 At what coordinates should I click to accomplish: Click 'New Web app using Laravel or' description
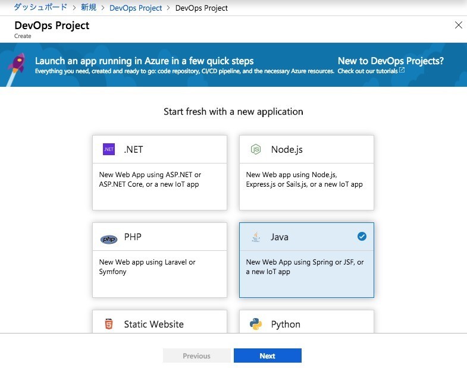pyautogui.click(x=147, y=262)
